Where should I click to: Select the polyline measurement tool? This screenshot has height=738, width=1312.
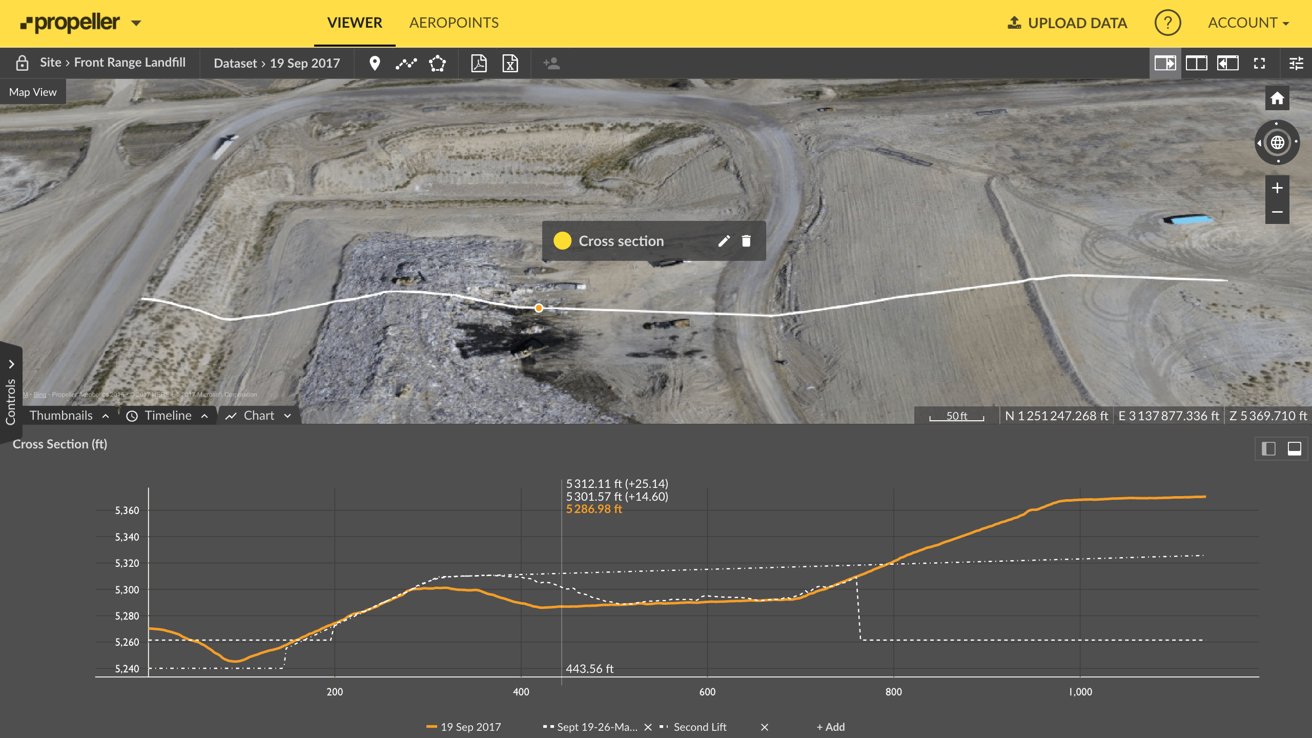tap(406, 63)
